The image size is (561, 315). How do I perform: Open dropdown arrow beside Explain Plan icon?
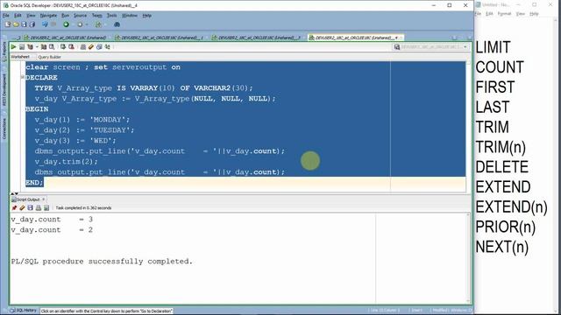(x=37, y=46)
